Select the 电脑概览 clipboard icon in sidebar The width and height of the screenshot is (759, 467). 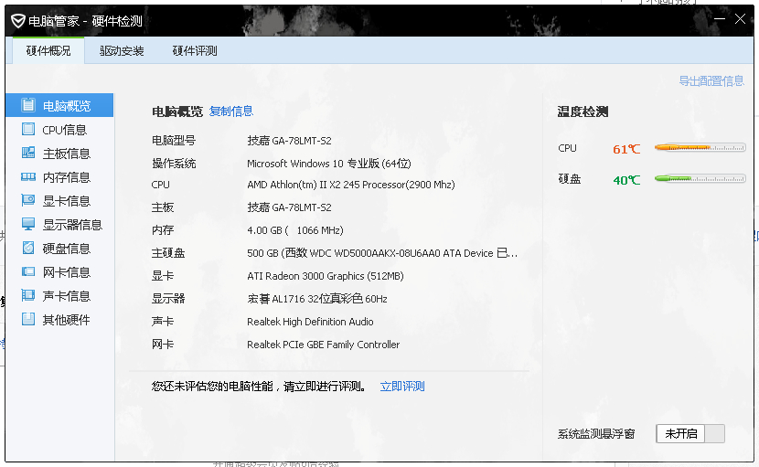point(28,105)
